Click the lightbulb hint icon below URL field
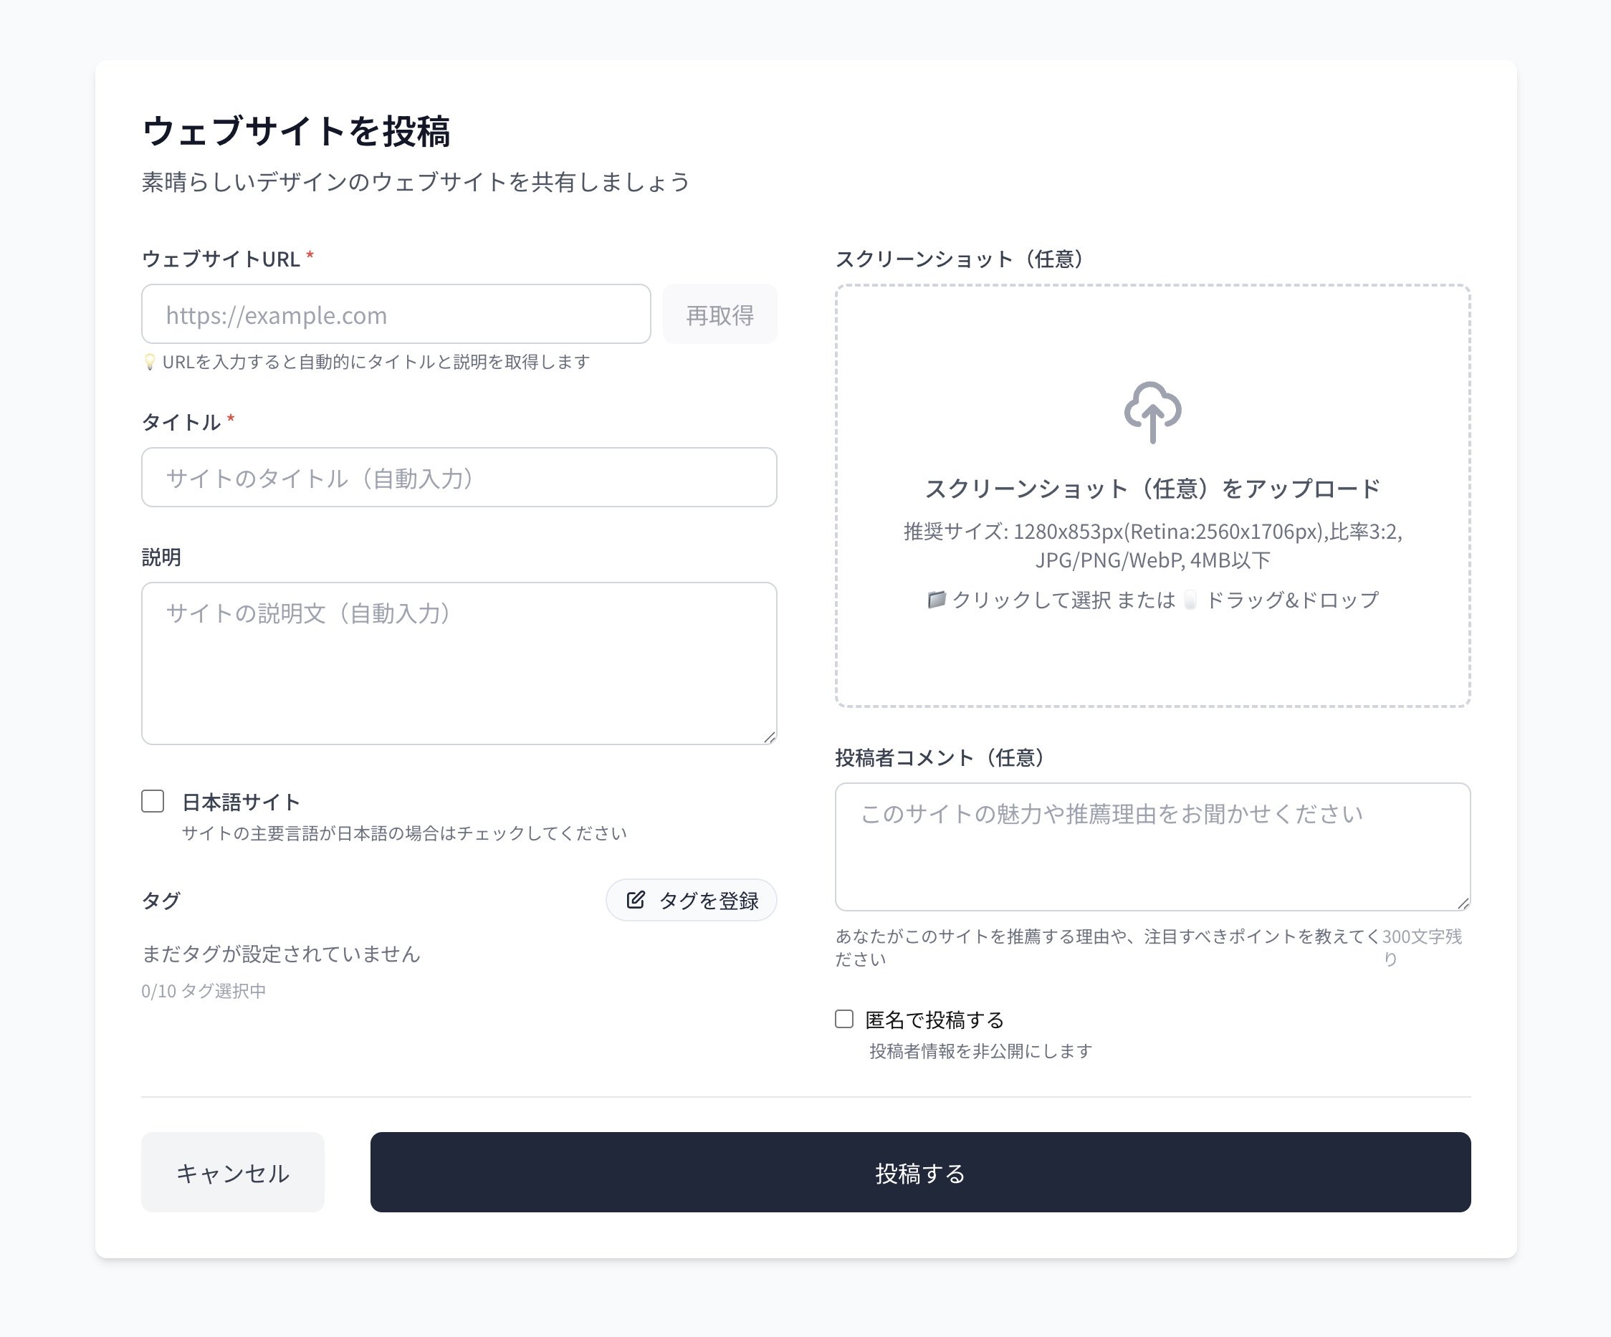1611x1337 pixels. coord(150,361)
